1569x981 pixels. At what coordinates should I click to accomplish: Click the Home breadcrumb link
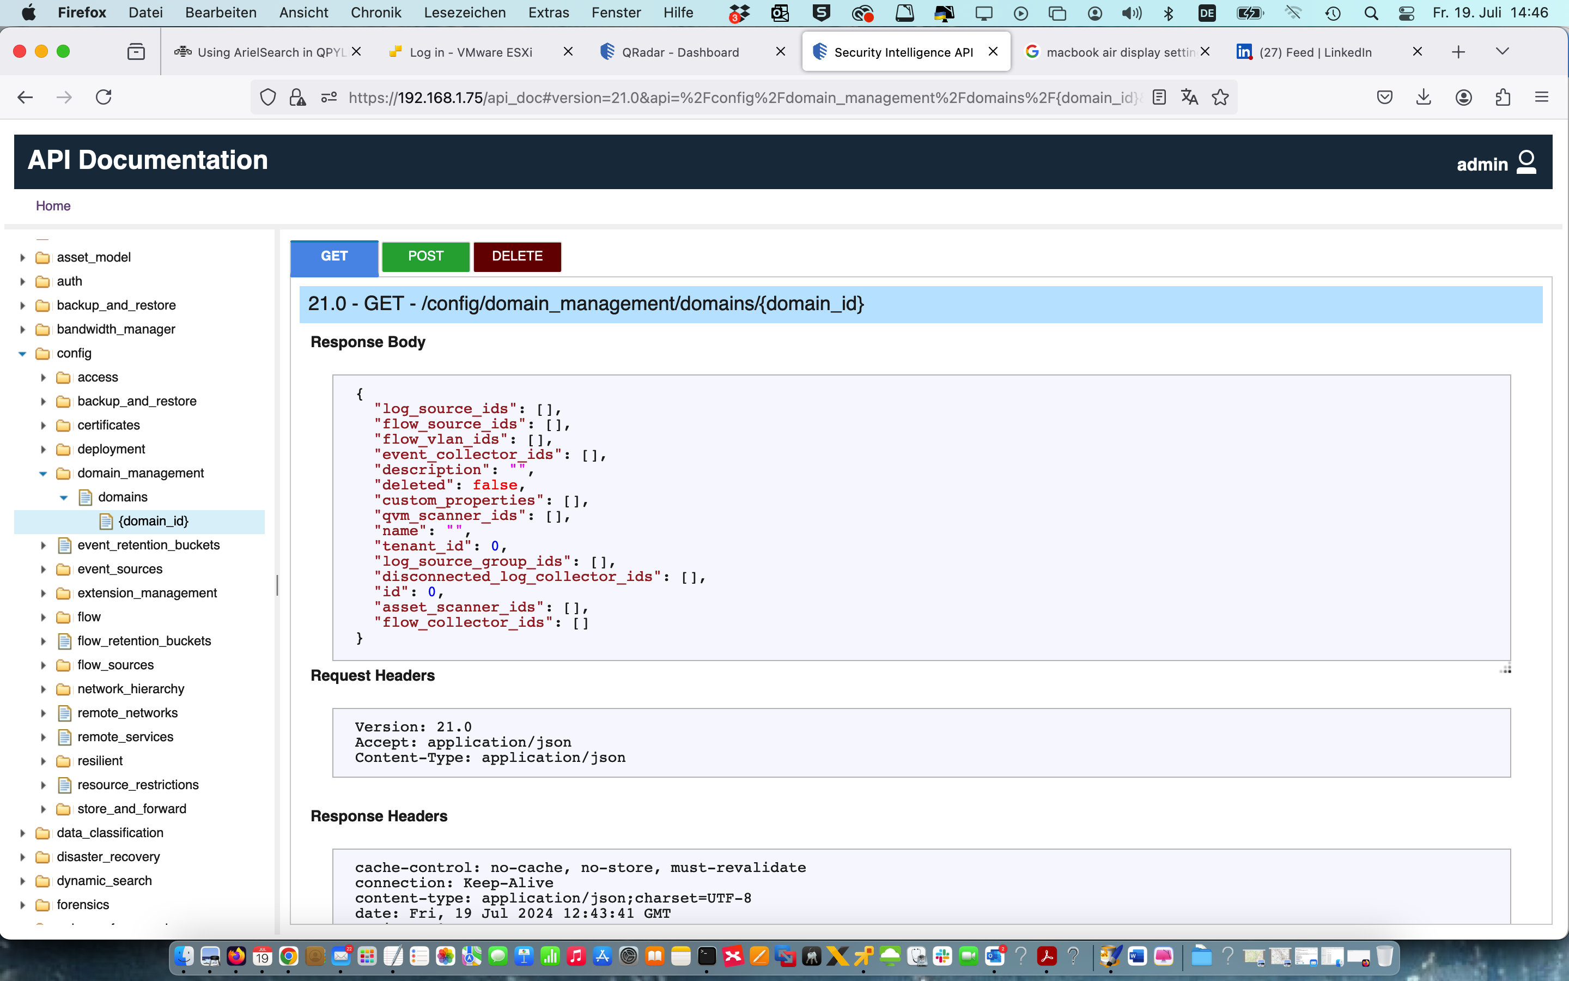click(53, 205)
